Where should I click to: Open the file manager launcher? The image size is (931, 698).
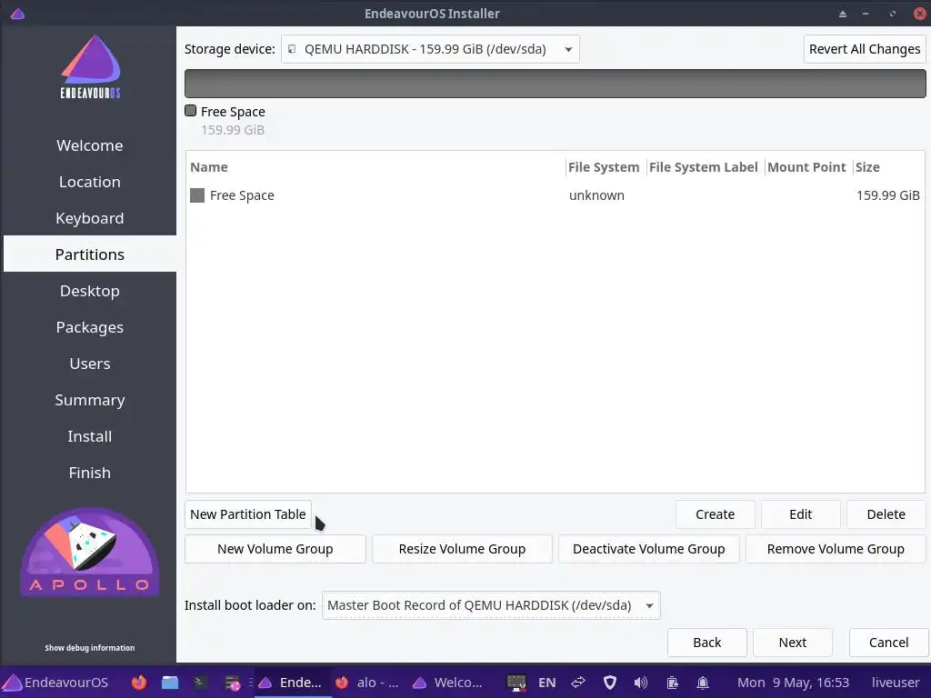(170, 683)
